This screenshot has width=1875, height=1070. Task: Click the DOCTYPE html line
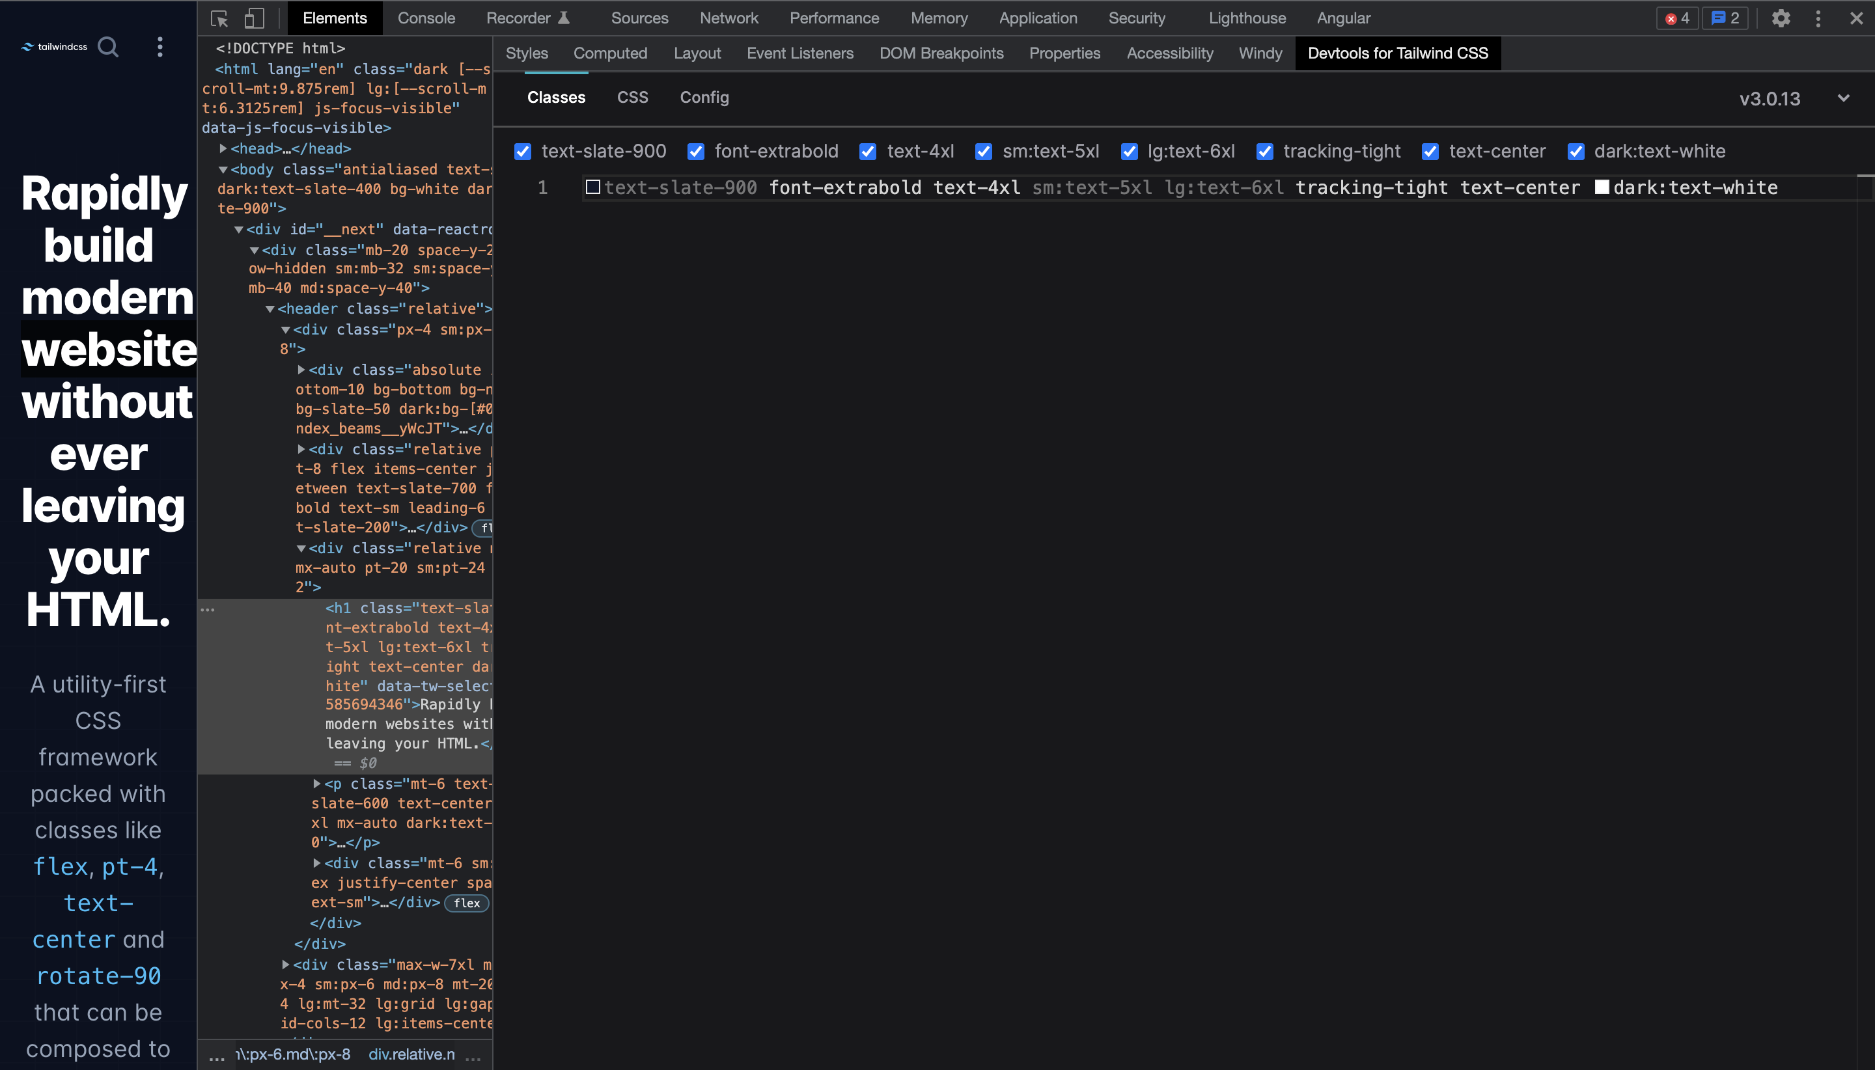pyautogui.click(x=280, y=49)
